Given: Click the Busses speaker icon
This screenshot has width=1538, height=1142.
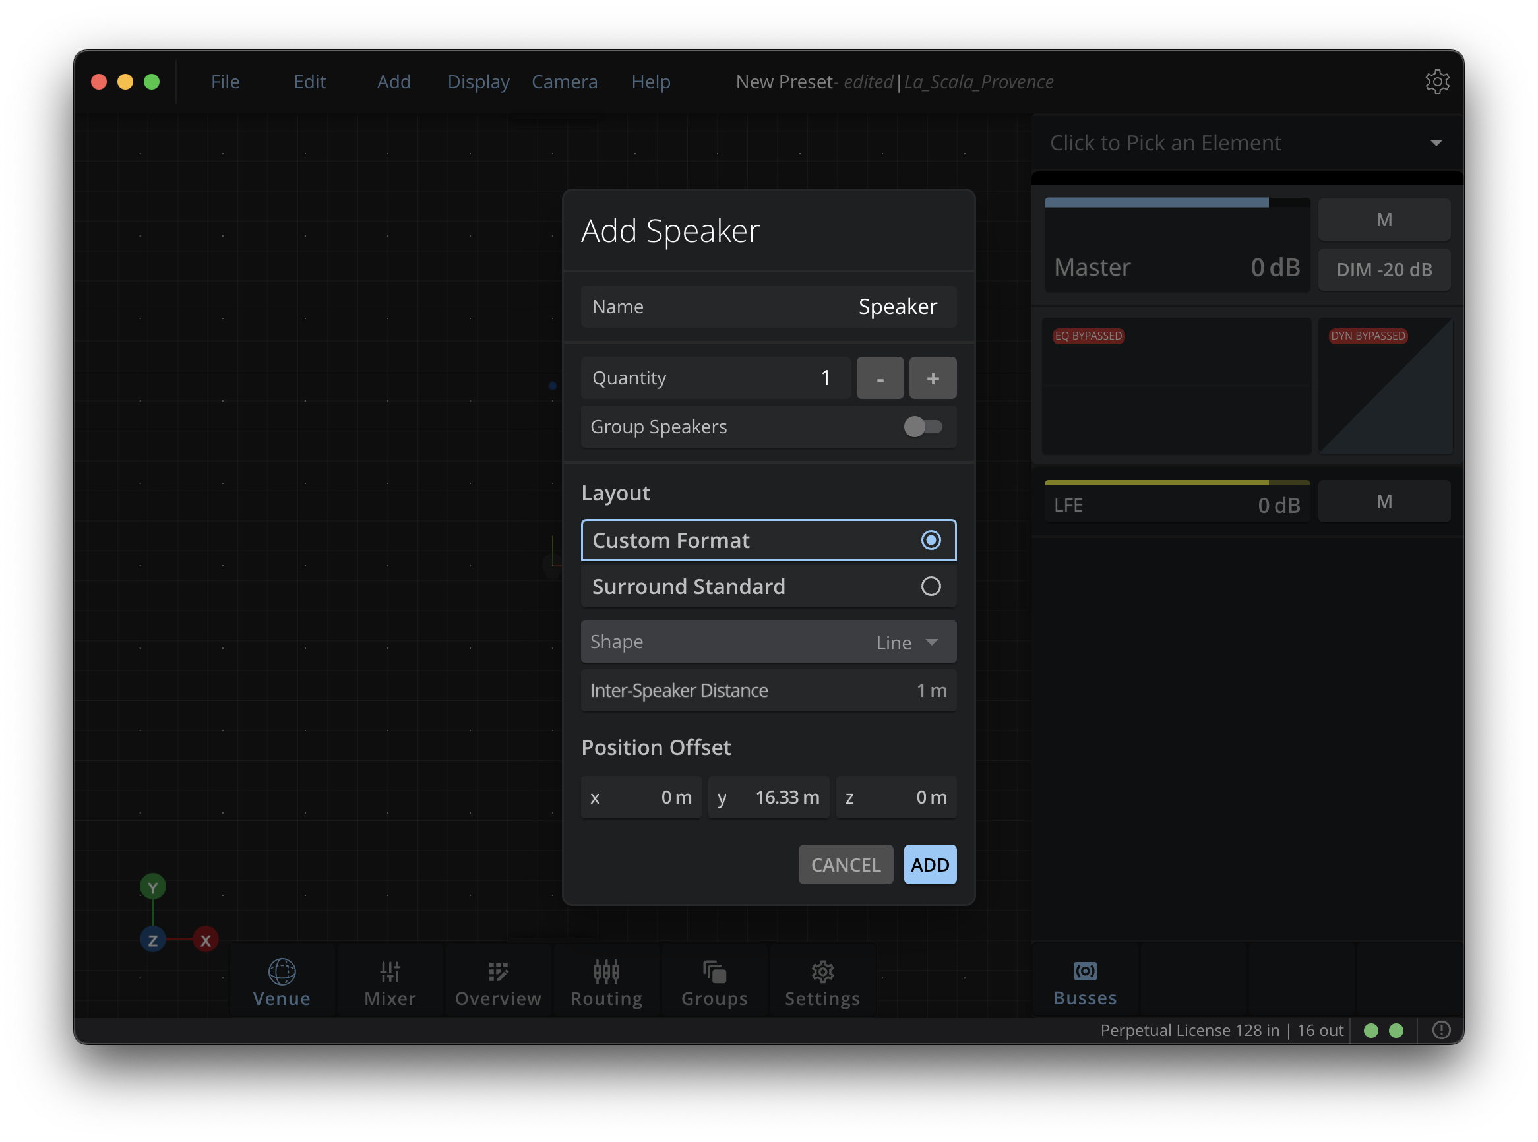Looking at the screenshot, I should [x=1084, y=971].
